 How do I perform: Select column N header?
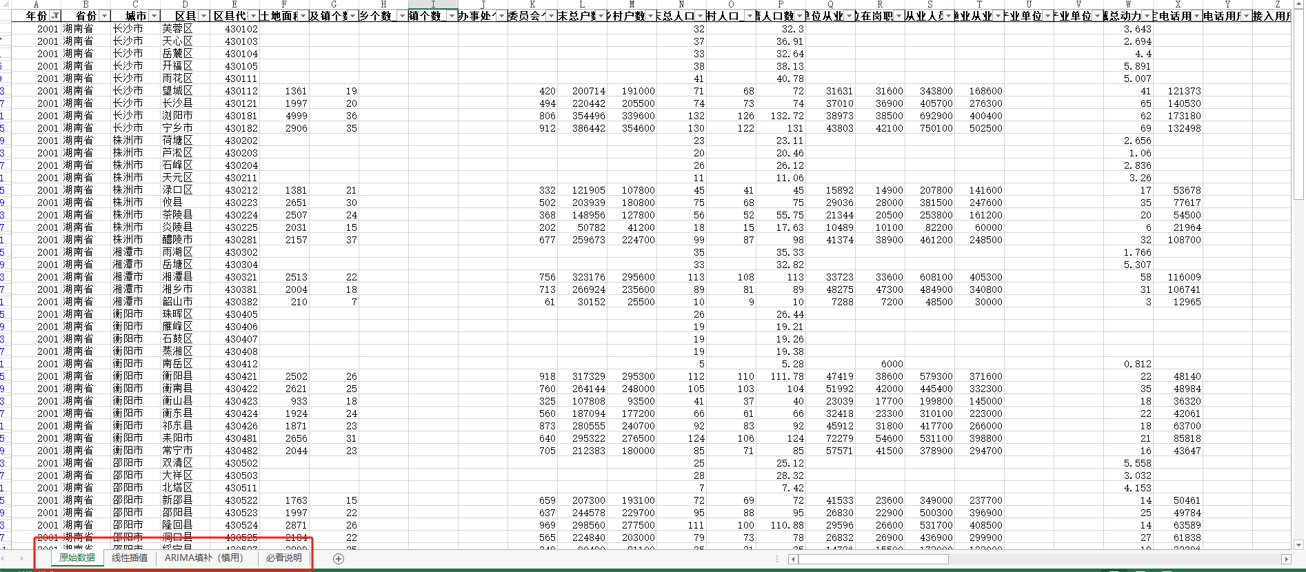click(681, 4)
